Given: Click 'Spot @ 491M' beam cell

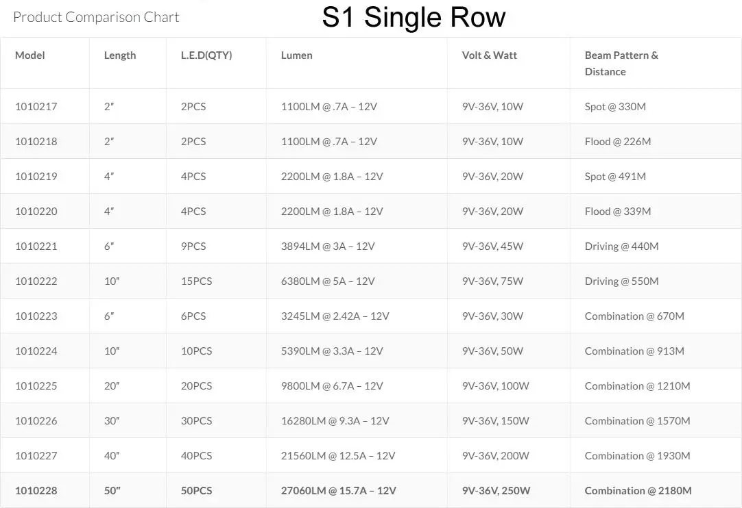Looking at the screenshot, I should tap(615, 176).
